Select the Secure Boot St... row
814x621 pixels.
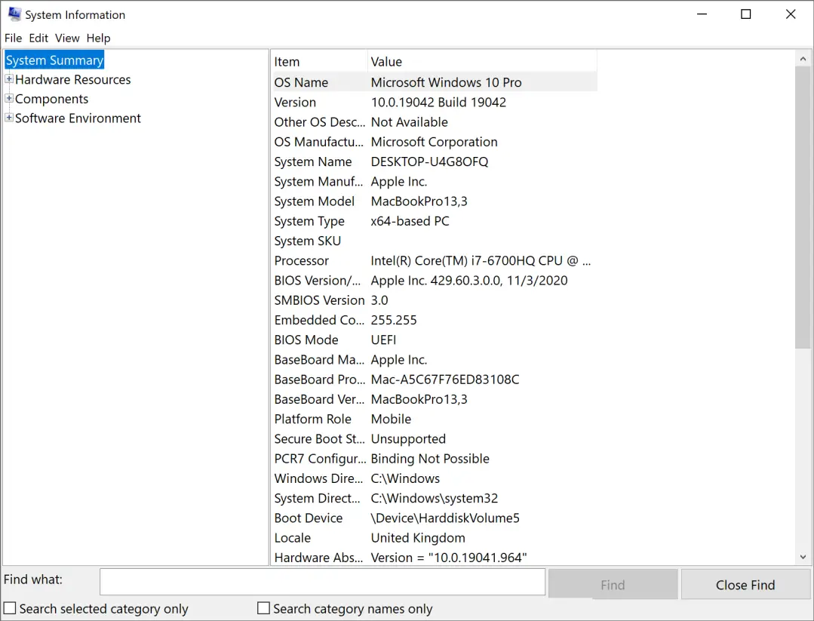(435, 438)
